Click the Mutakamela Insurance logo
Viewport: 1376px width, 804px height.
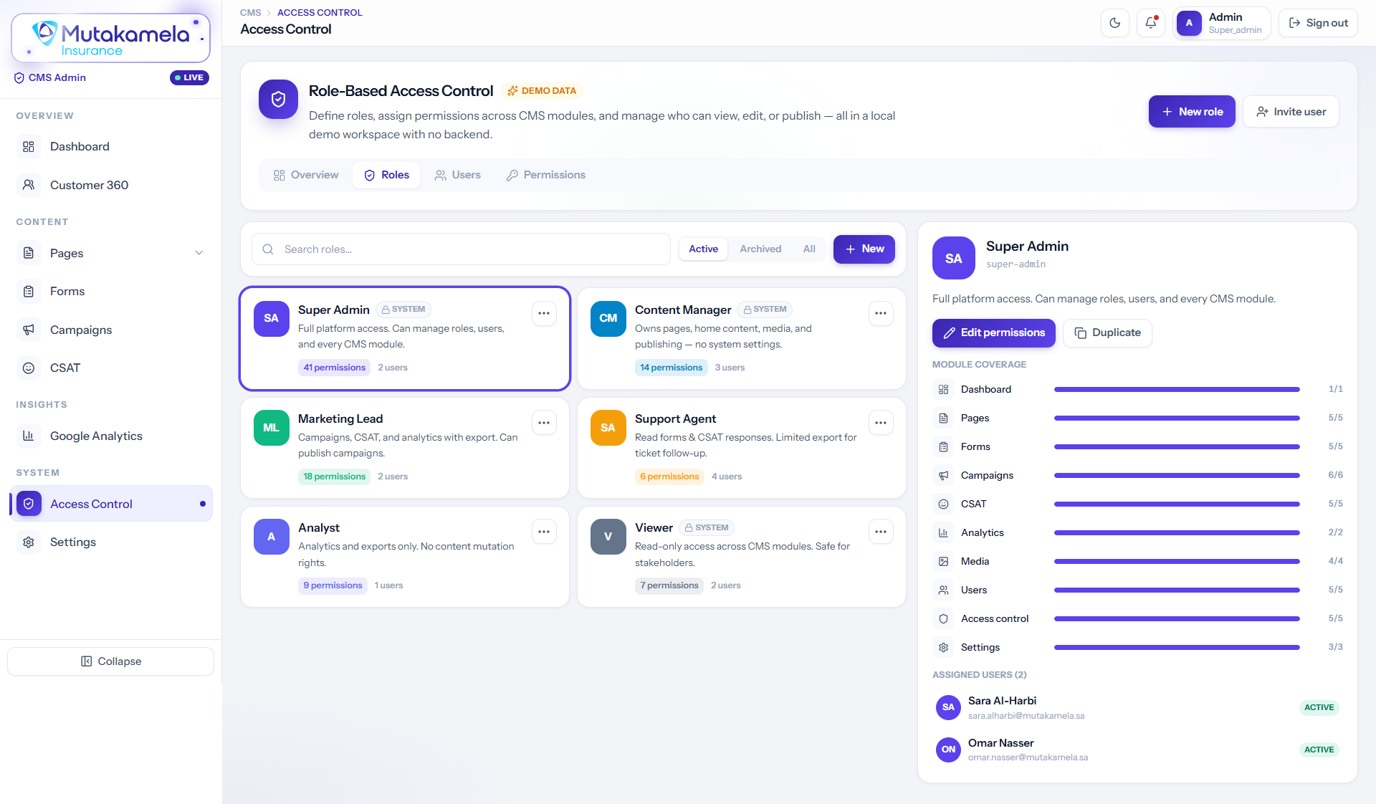111,38
